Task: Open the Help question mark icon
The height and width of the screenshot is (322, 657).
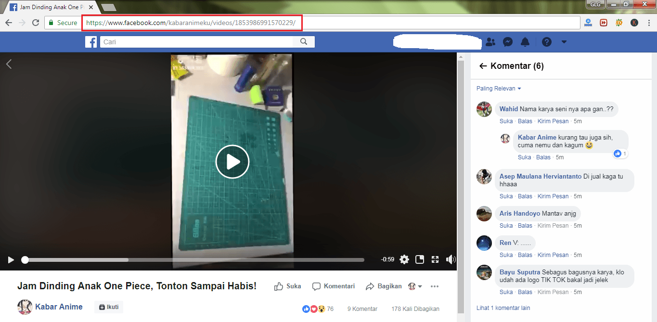Action: point(546,42)
